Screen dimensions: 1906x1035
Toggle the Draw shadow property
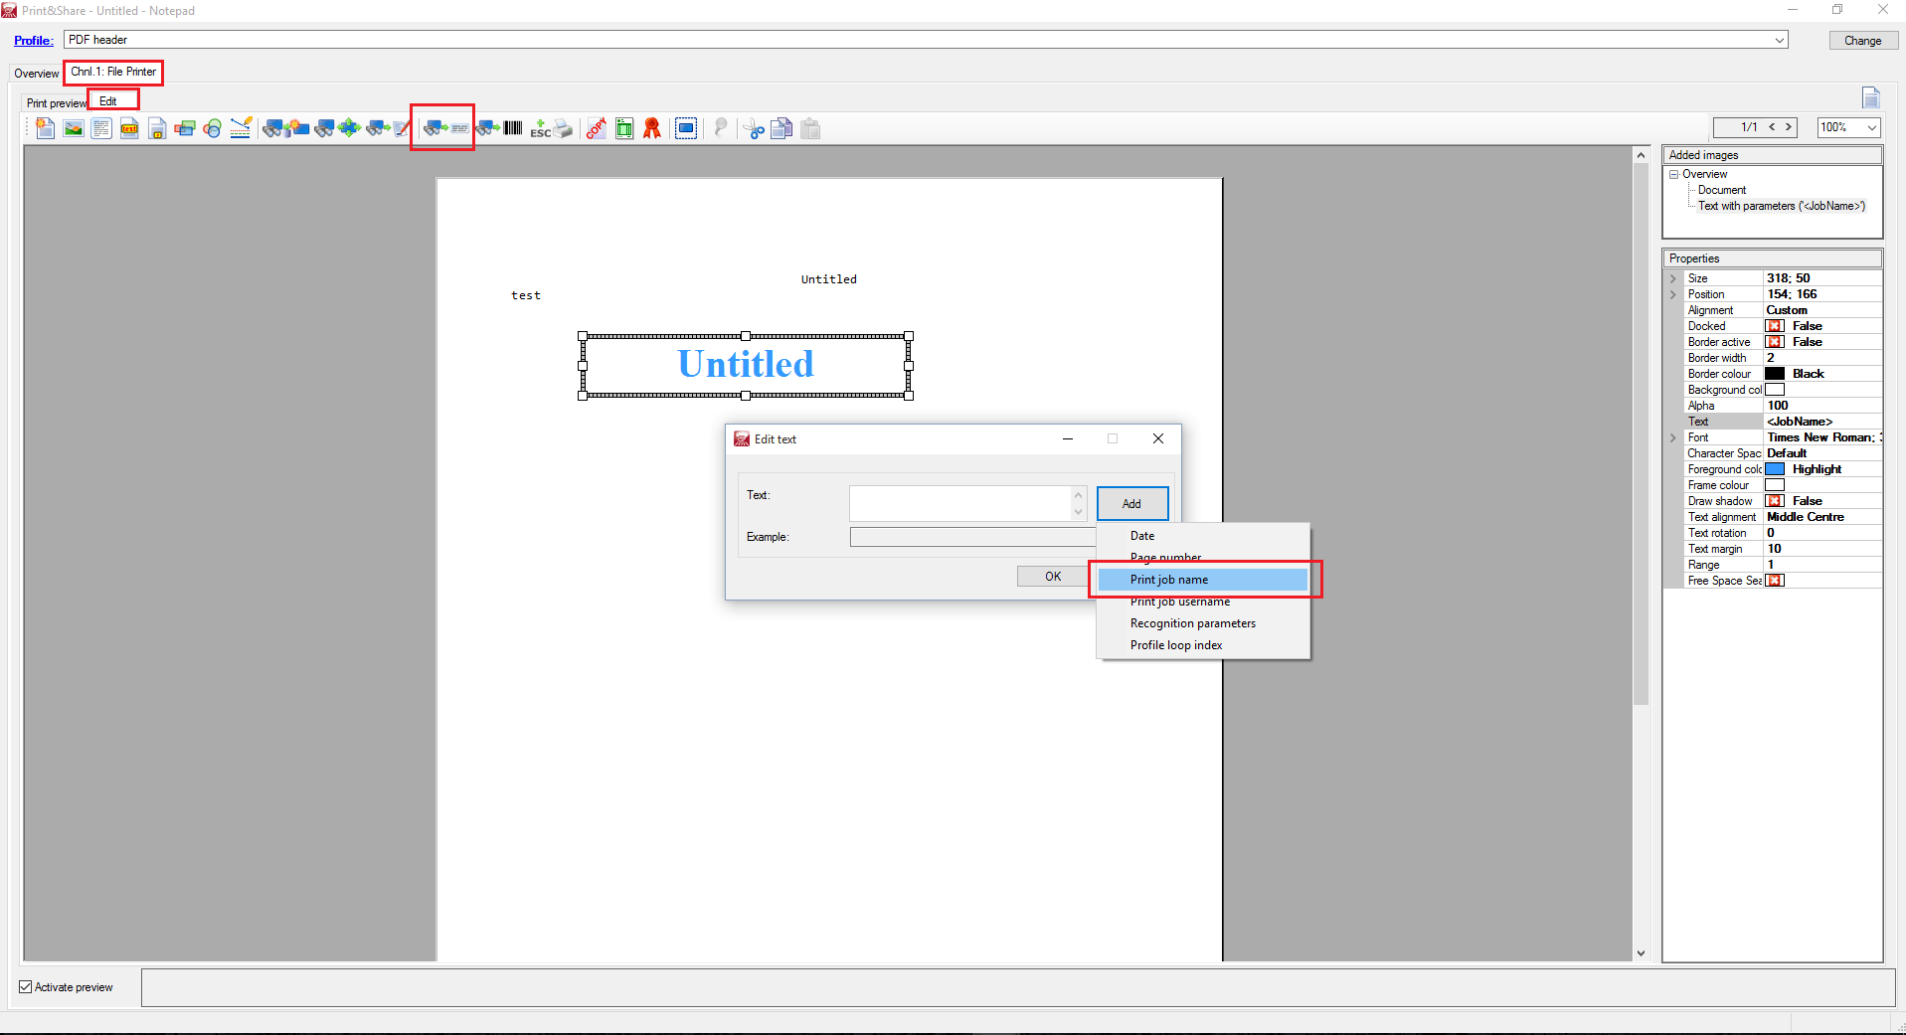(x=1776, y=500)
